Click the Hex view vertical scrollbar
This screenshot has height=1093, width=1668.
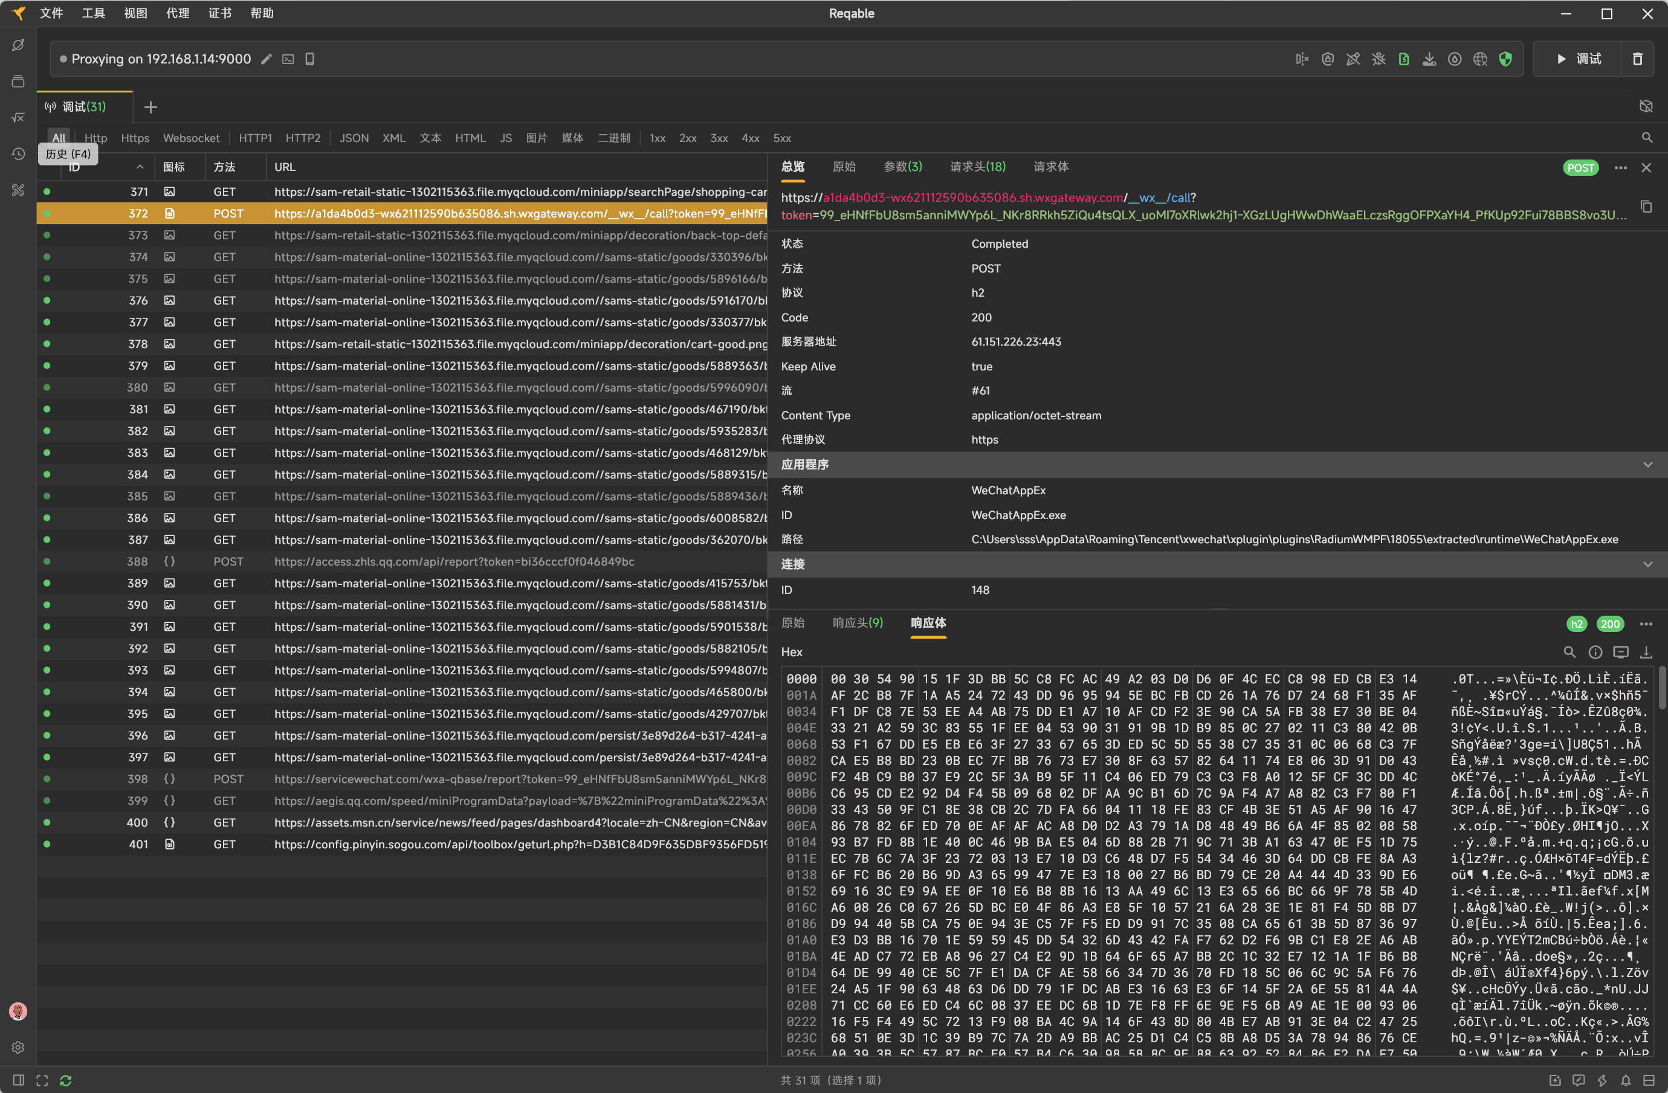[x=1662, y=688]
